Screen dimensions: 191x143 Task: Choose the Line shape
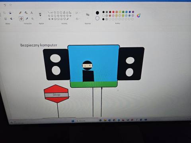(49, 12)
